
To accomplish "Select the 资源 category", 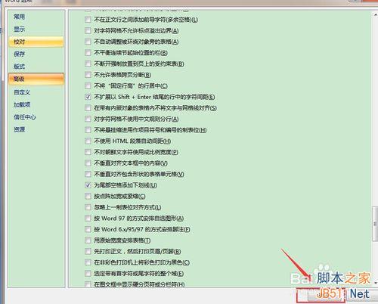I will tap(36, 129).
